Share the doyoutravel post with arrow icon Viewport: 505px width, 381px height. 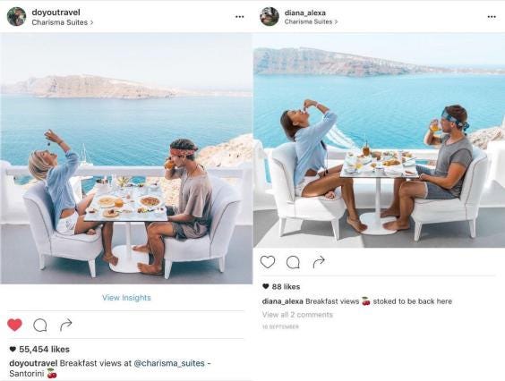point(65,325)
